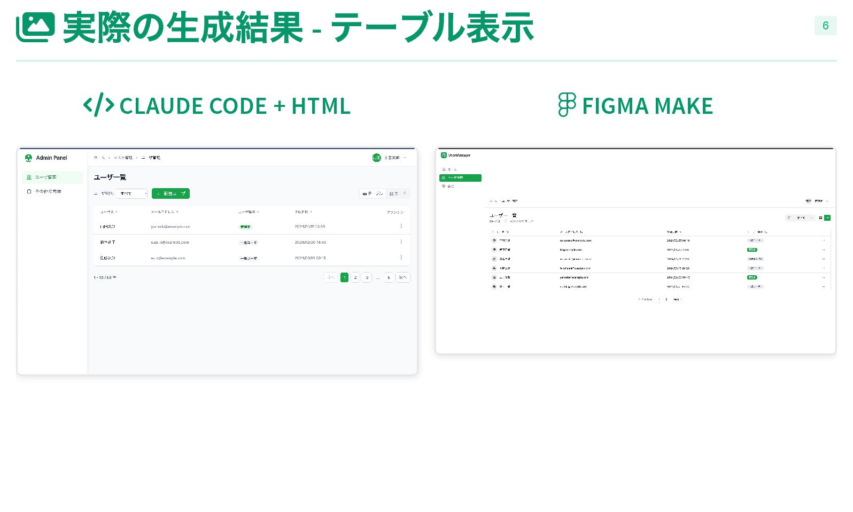Click the 次へ pagination button
The image size is (853, 512).
point(403,277)
